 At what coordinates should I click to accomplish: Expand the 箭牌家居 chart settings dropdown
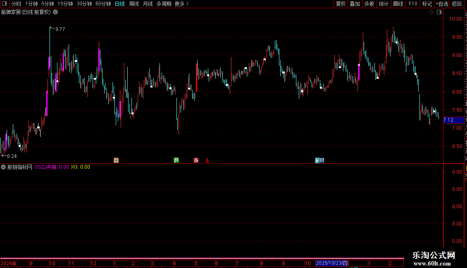pos(55,12)
